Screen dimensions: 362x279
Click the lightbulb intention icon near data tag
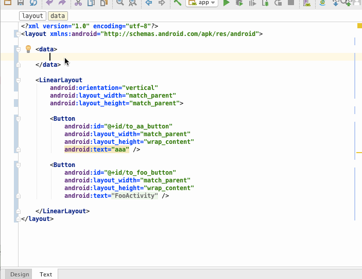point(28,49)
